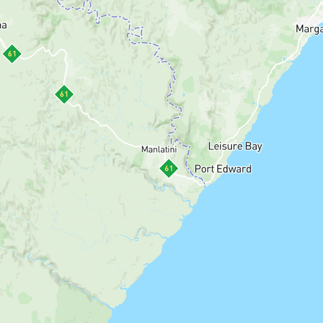Select the small loop in the dashed purple boundary
The height and width of the screenshot is (323, 323).
coord(135,33)
